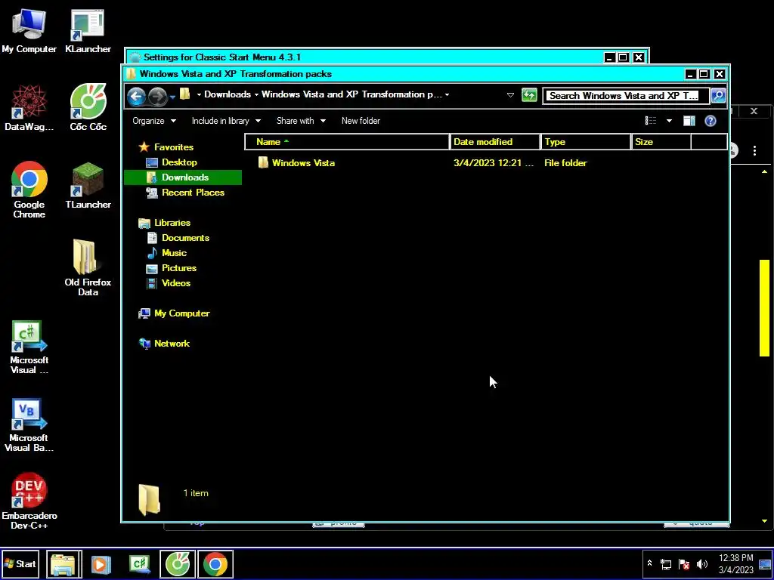The image size is (774, 580).
Task: Click the address bar refresh button
Action: coord(529,95)
